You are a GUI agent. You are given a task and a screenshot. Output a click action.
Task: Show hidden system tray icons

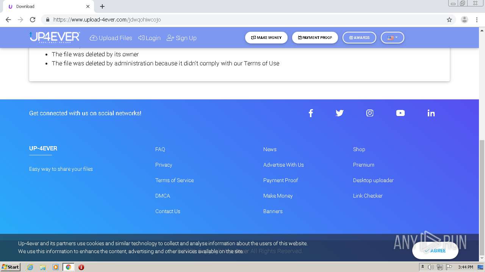tap(422, 267)
